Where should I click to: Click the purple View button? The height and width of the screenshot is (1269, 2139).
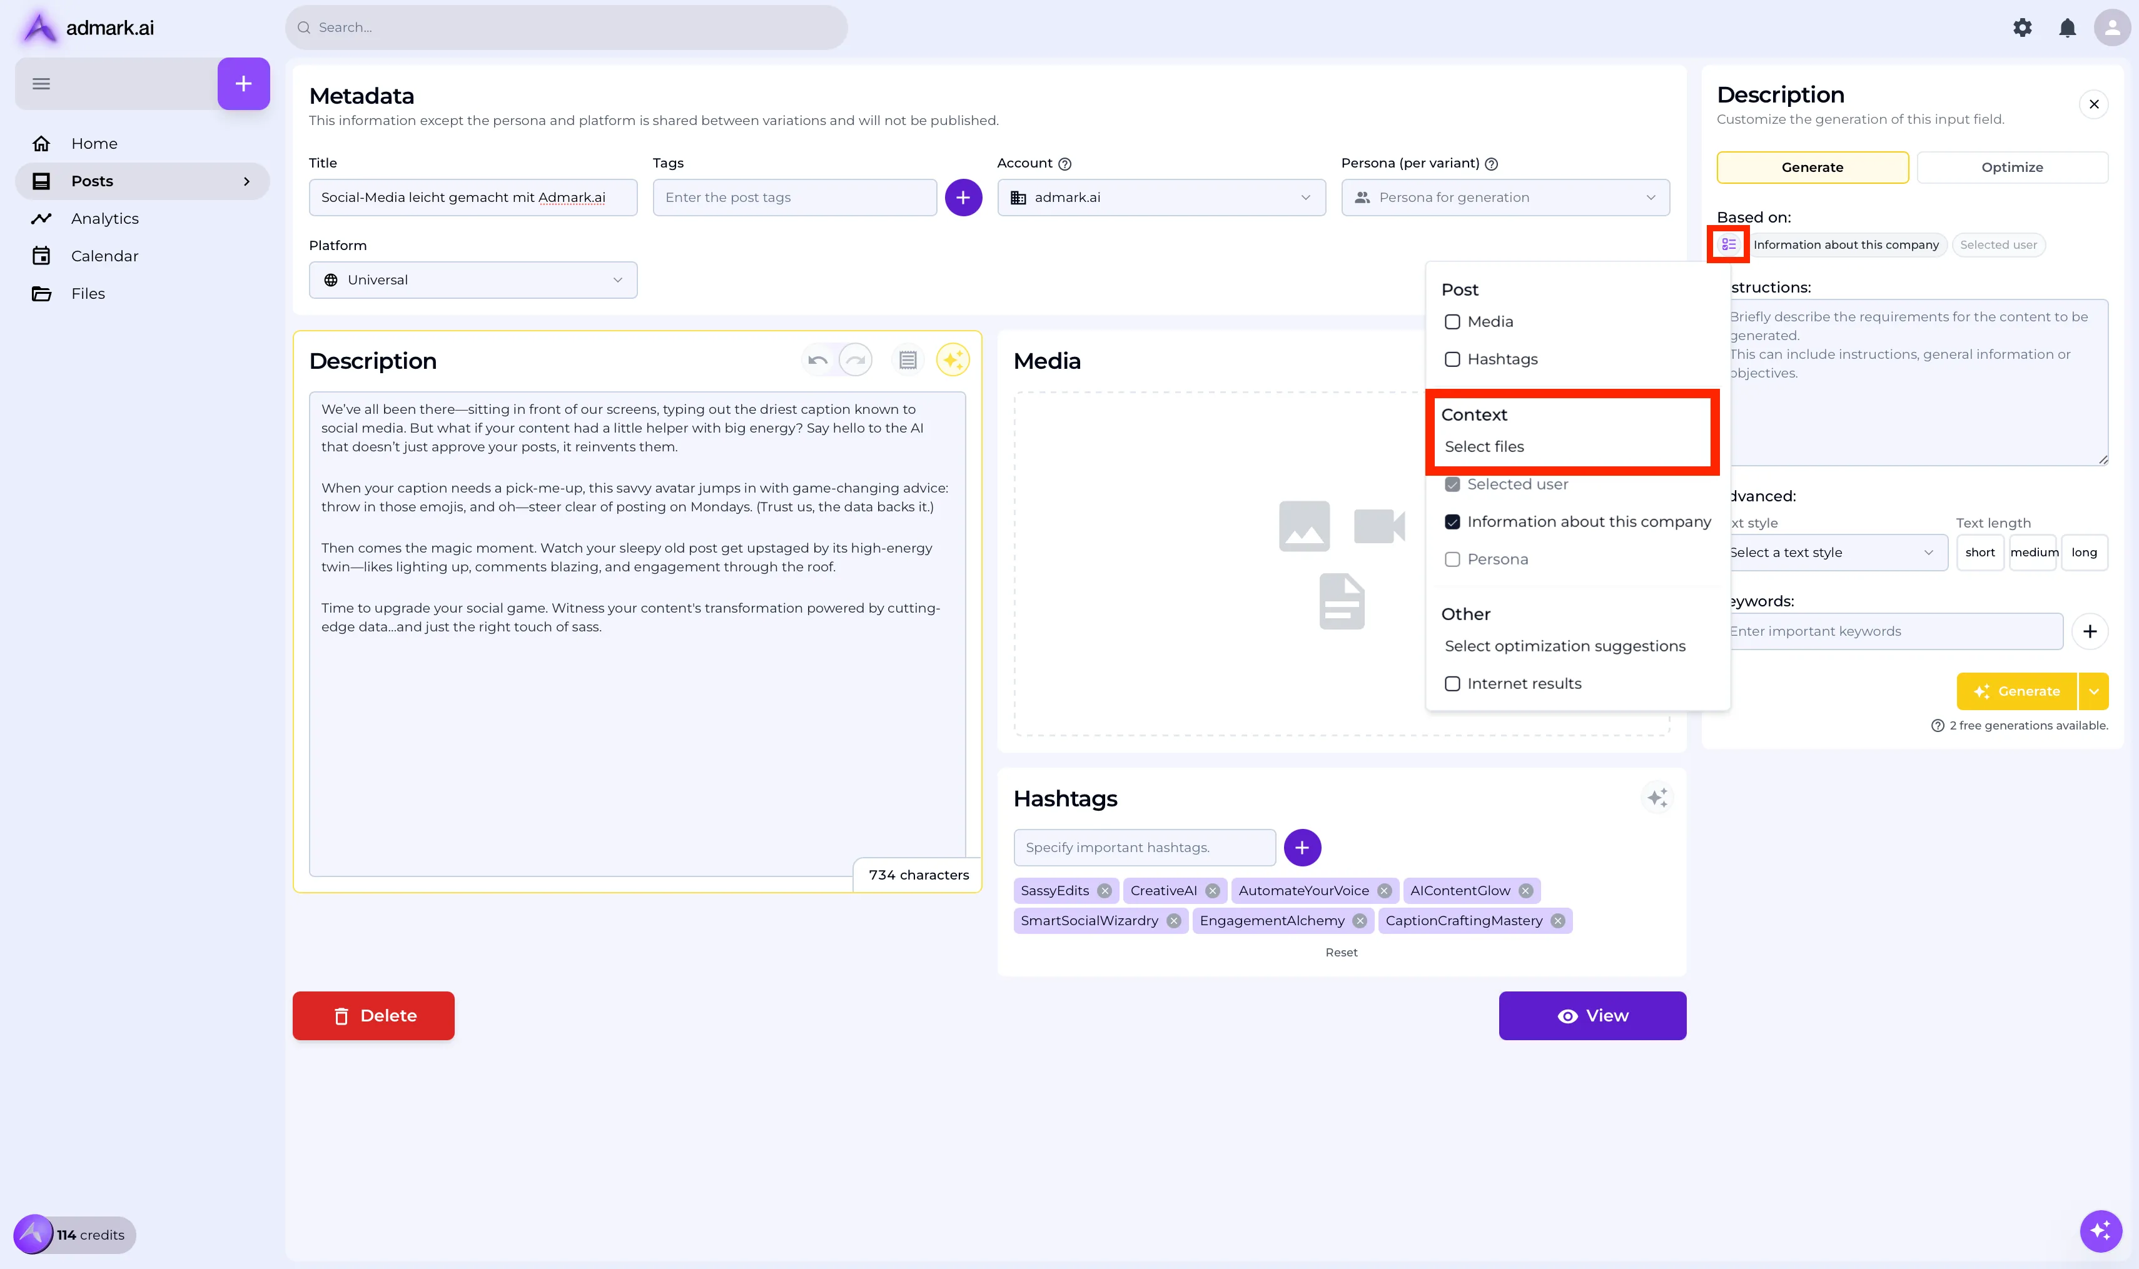(x=1592, y=1015)
